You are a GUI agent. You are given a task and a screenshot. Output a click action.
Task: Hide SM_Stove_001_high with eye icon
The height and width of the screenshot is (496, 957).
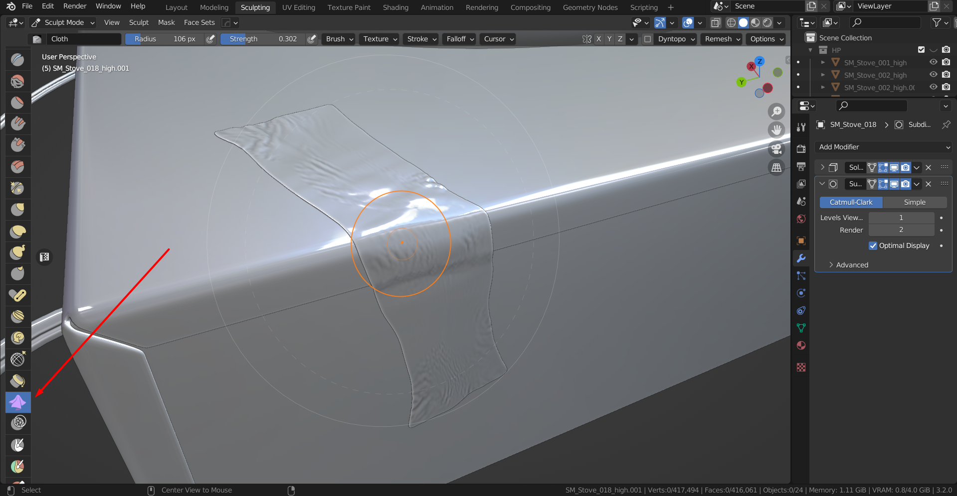coord(933,62)
